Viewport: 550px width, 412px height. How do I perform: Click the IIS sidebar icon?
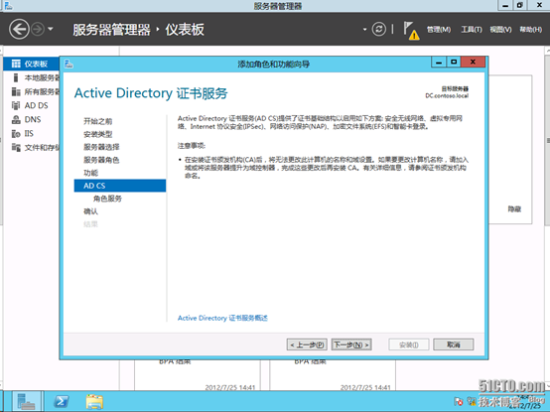(16, 134)
